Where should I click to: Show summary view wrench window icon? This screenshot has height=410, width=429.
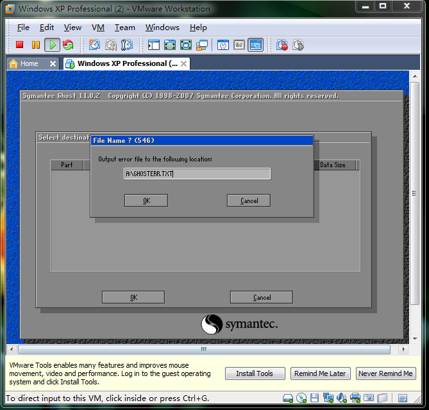point(223,45)
